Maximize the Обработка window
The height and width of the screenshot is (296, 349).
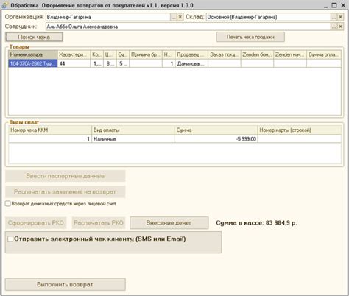(334, 5)
